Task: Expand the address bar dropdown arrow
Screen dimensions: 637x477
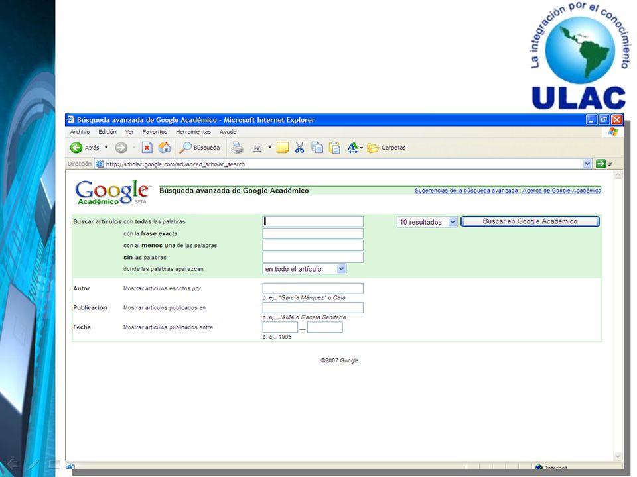Action: [x=587, y=164]
